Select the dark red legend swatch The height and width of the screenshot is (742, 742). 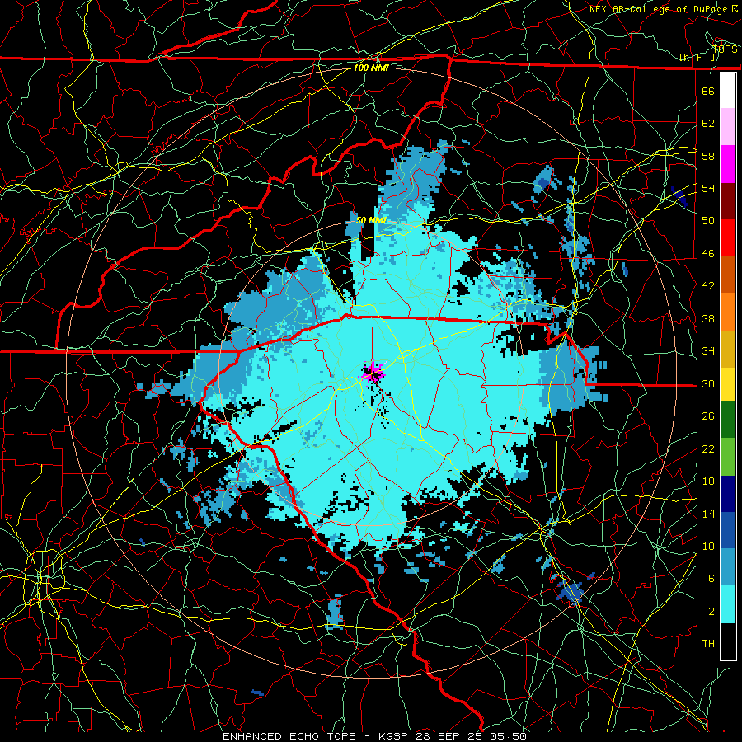pos(728,201)
